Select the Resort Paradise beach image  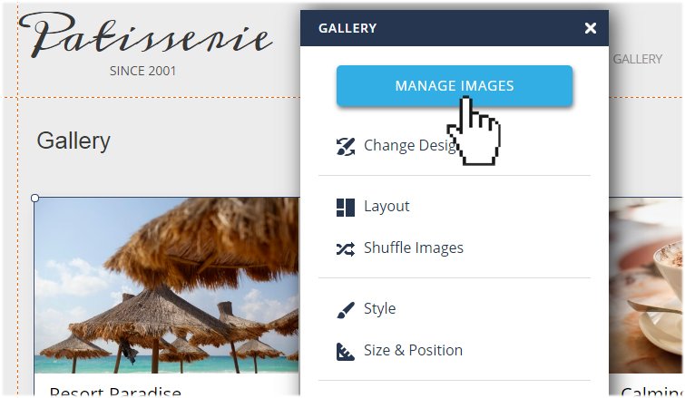click(167, 286)
